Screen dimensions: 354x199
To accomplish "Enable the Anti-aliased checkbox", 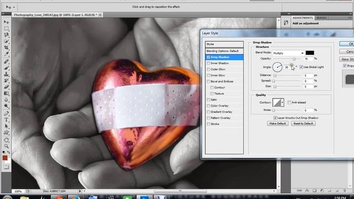I will [289, 102].
